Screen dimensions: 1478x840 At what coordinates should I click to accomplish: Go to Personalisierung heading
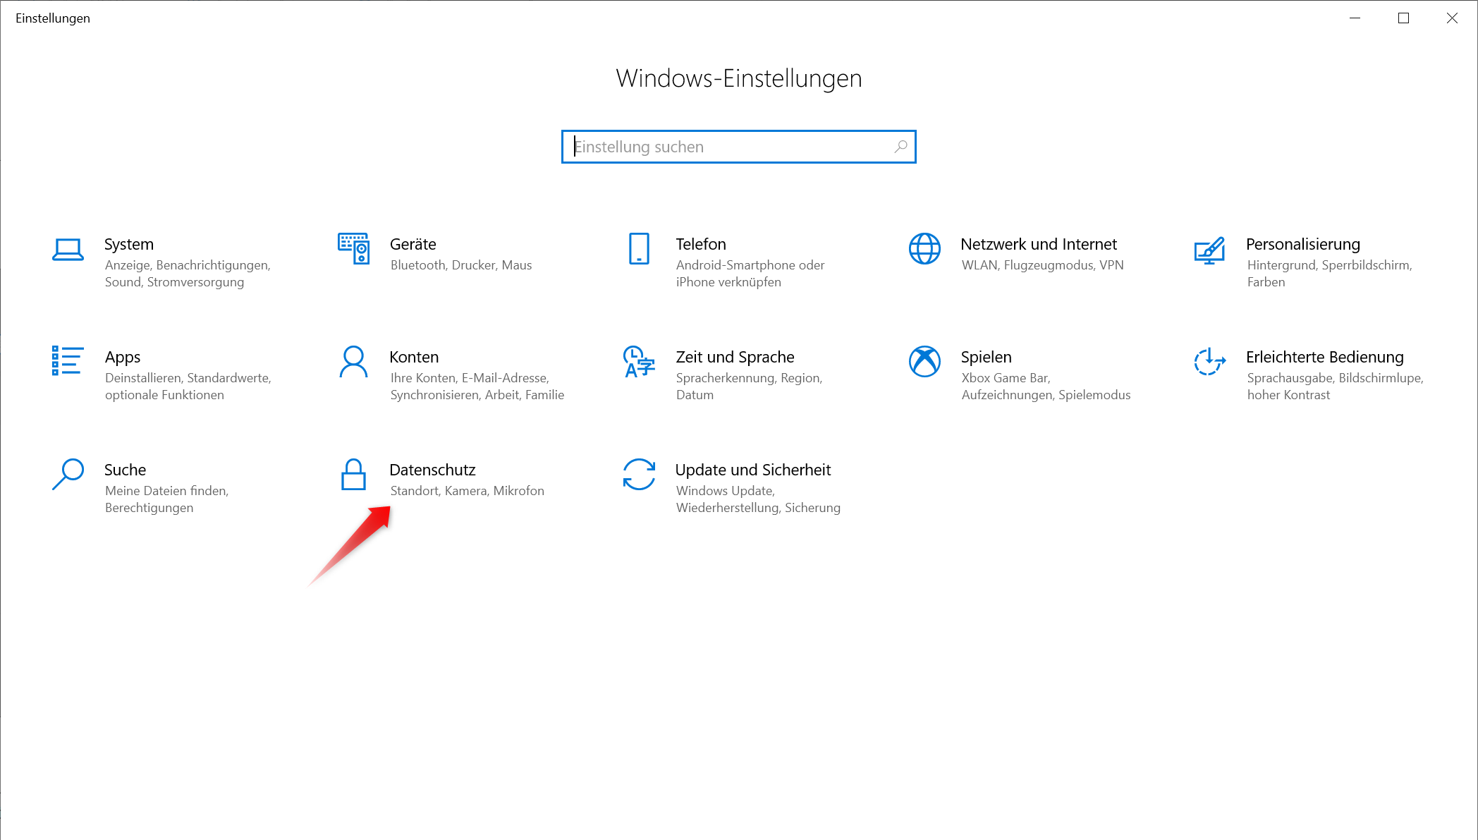tap(1303, 244)
